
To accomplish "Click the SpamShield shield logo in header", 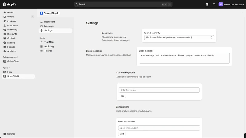I will [42, 13].
